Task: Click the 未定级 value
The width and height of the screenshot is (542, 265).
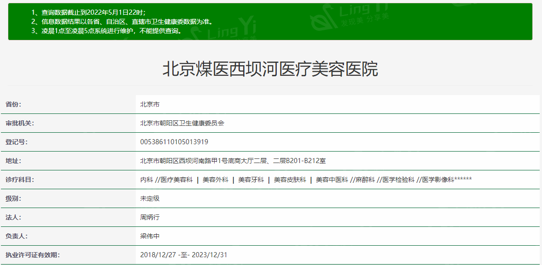Action: tap(150, 198)
